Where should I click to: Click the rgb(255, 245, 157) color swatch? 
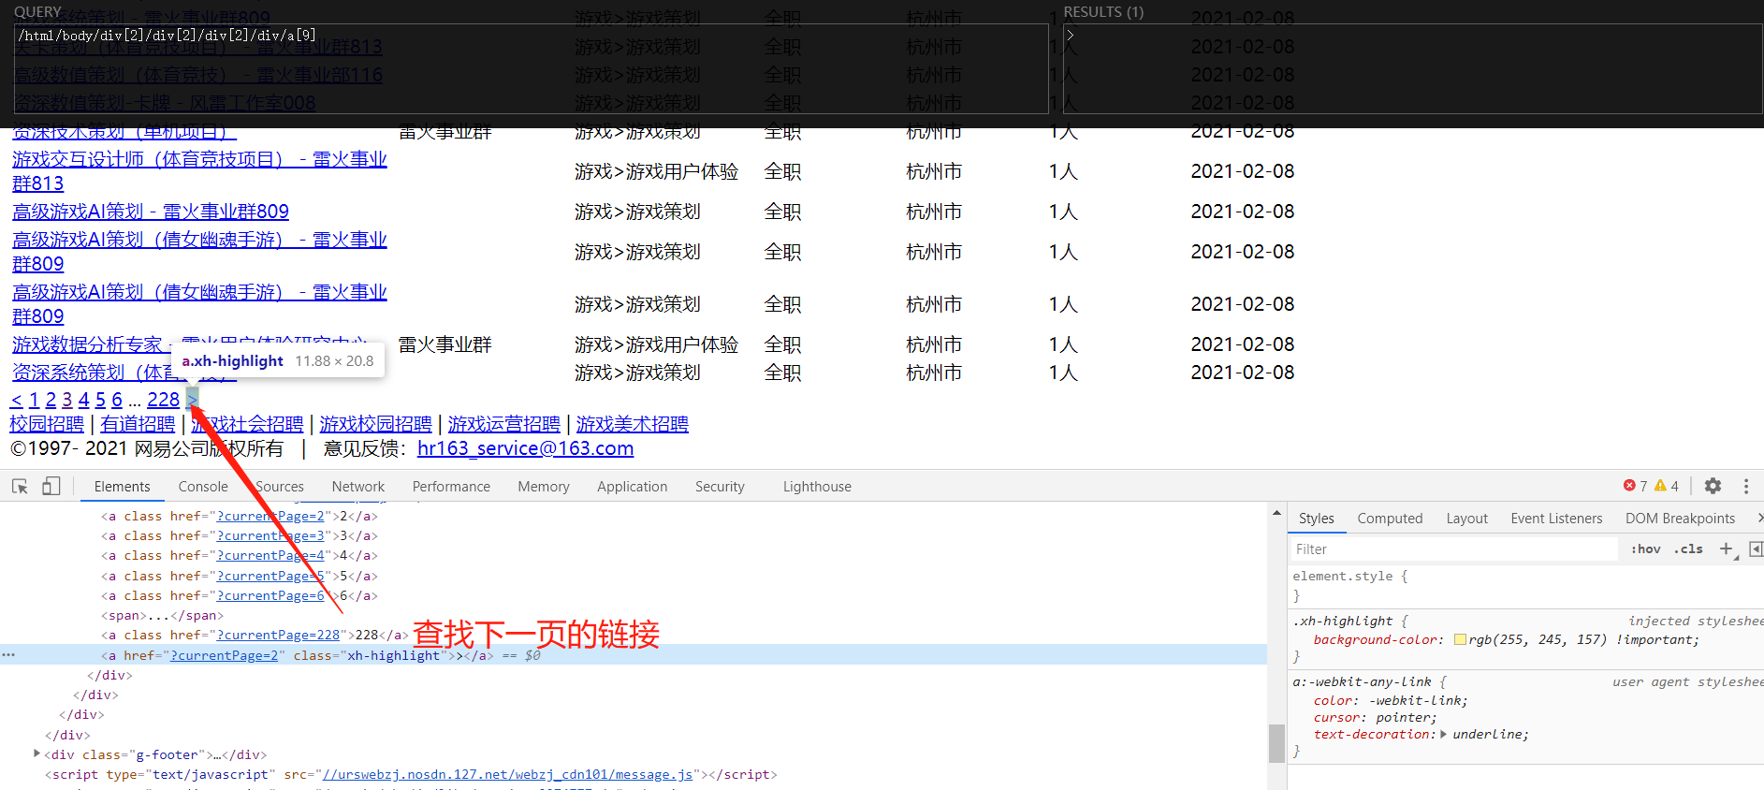[x=1460, y=640]
